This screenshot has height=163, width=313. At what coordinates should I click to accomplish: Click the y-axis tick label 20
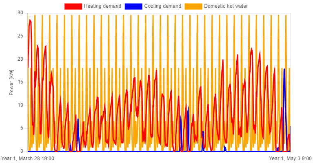coord(23,59)
